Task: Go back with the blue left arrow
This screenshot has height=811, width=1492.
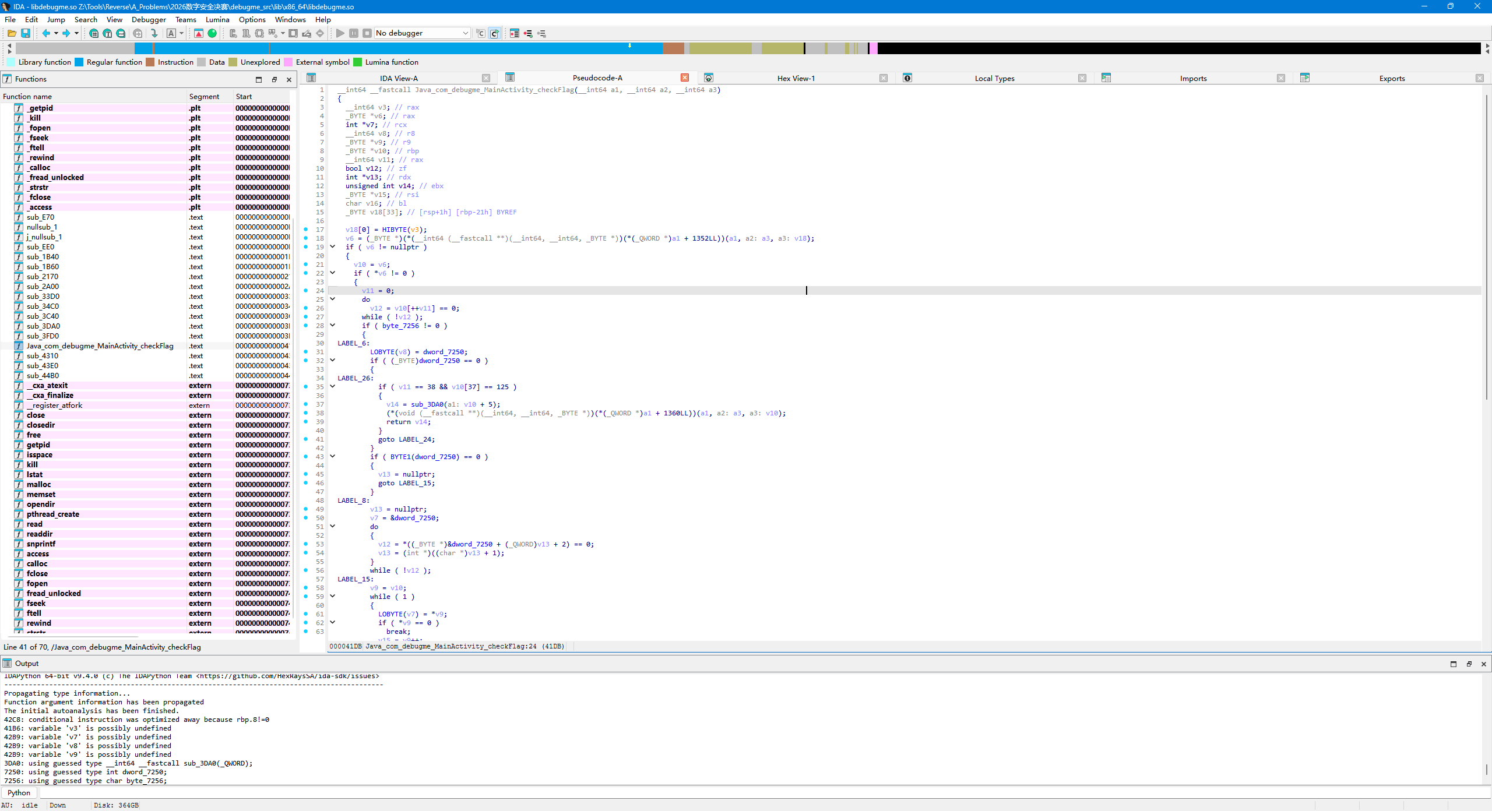Action: click(46, 33)
